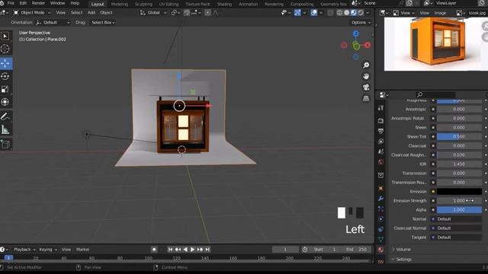Open the Scene properties tab

380,151
